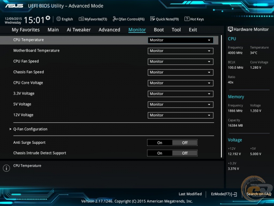Screen dimensions: 274x206
Task: Select the 12V Voltage row label
Action: pyautogui.click(x=23, y=115)
